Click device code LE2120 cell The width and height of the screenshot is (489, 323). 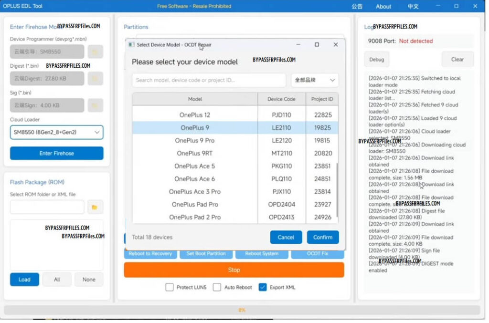(282, 140)
